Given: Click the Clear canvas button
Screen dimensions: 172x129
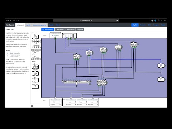Looking at the screenshot, I should click(59, 29).
